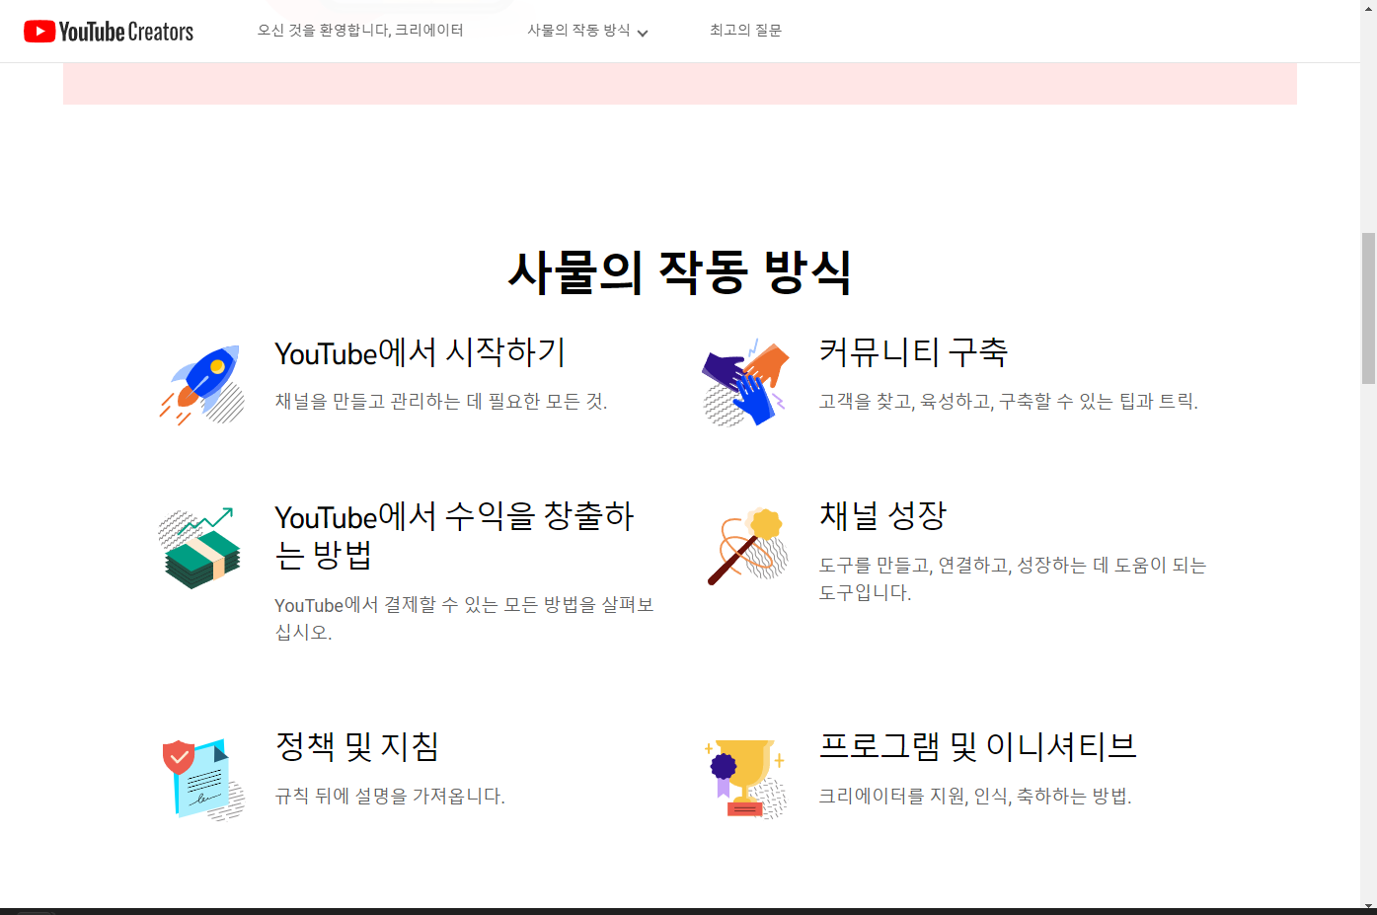Image resolution: width=1377 pixels, height=915 pixels.
Task: Open the 프로그램 및 이니셔티브 heading link
Action: pos(977,746)
